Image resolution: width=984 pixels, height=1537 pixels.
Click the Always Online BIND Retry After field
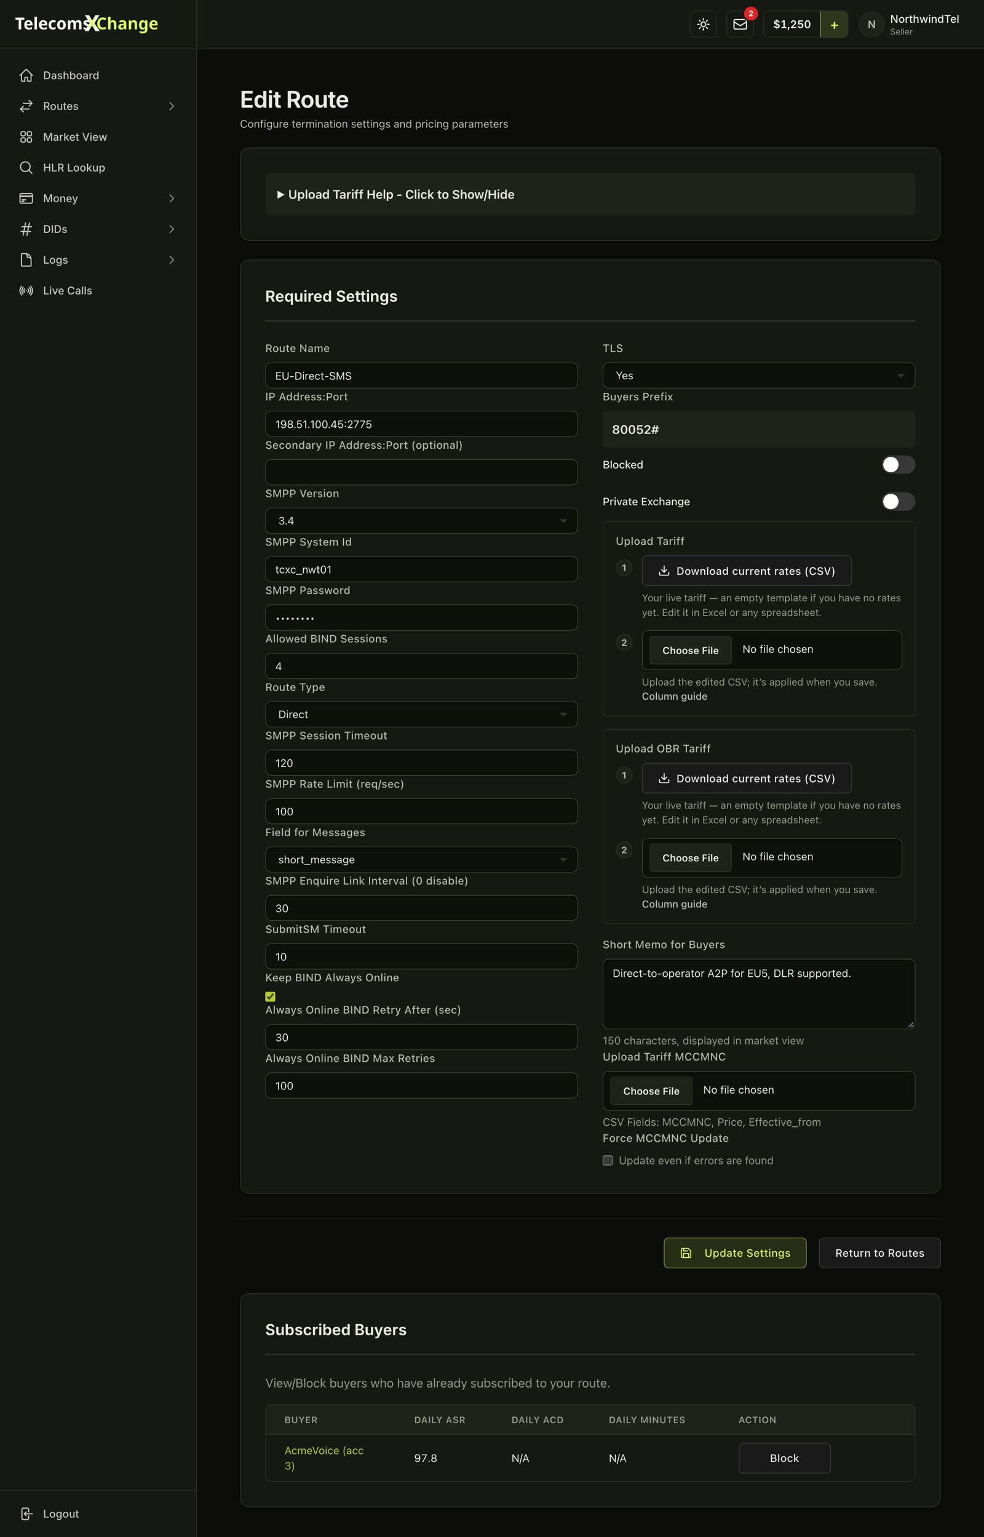tap(421, 1037)
